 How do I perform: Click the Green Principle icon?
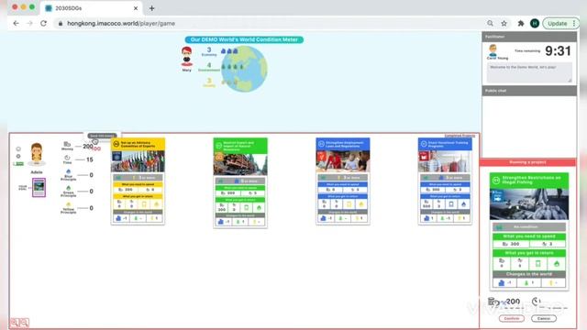(x=68, y=188)
